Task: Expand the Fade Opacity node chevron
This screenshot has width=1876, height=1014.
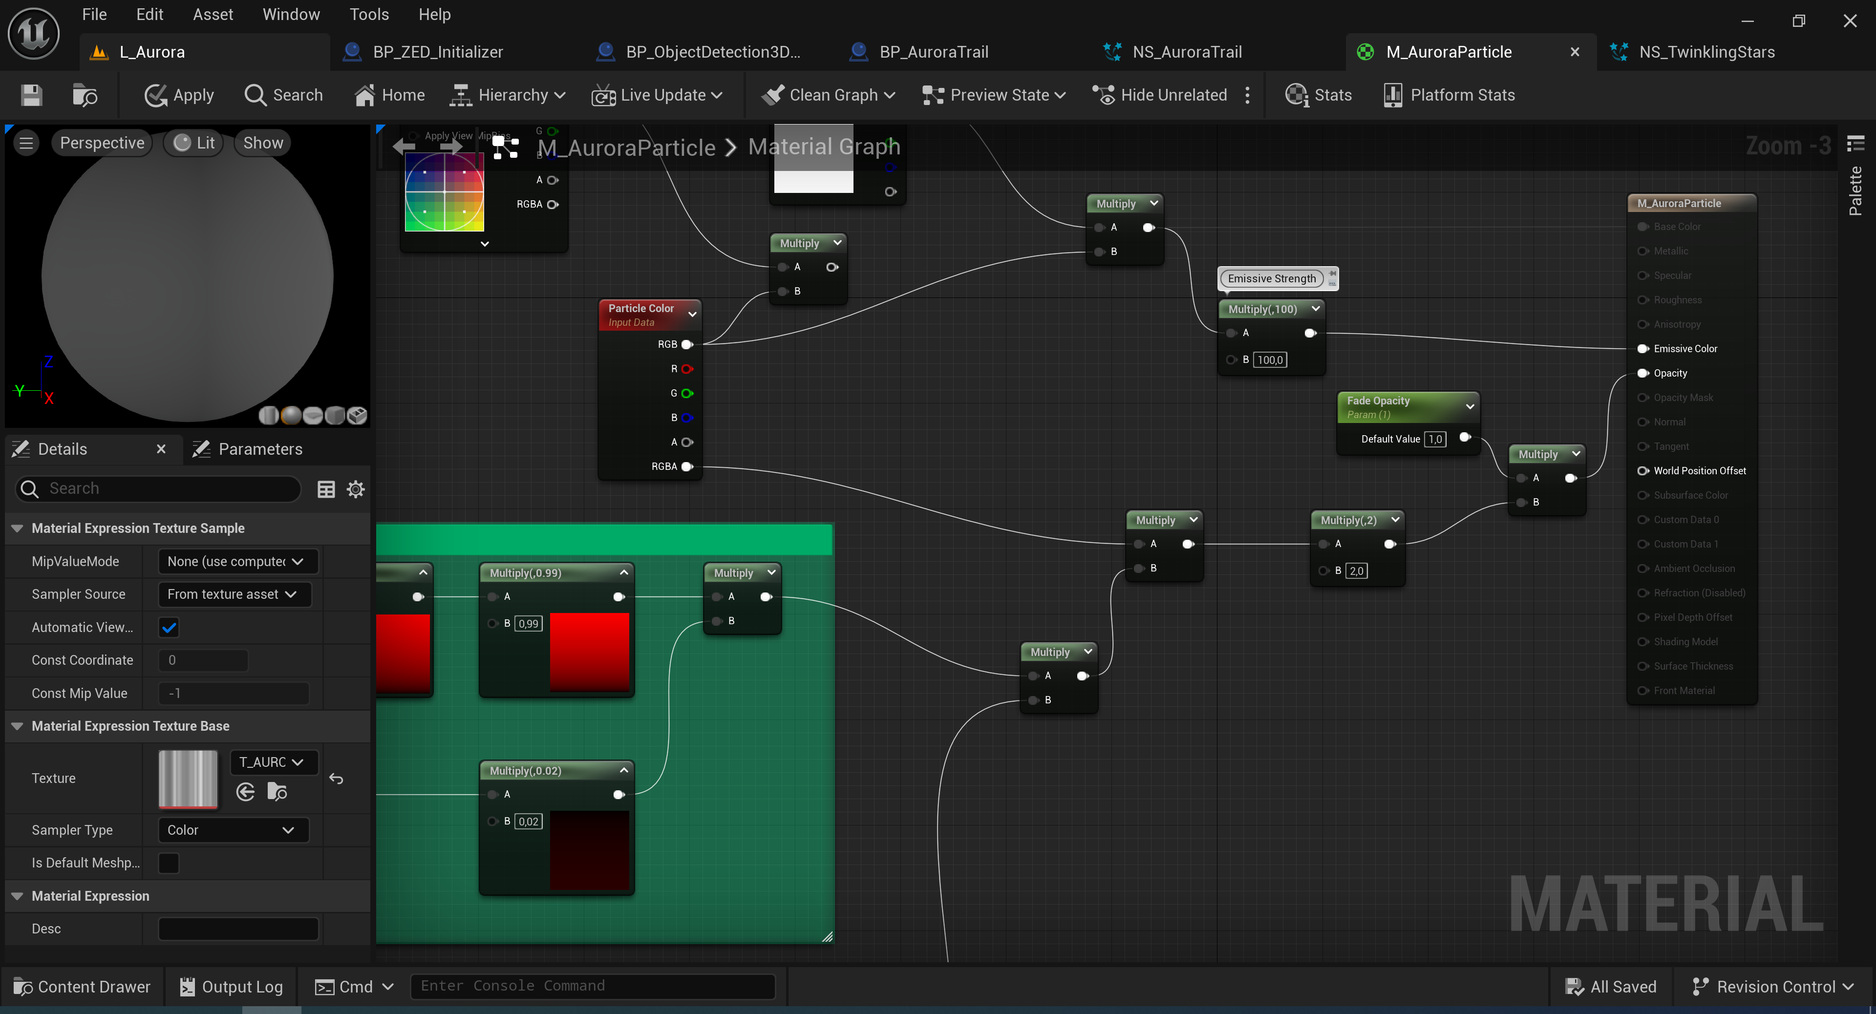Action: pos(1470,407)
